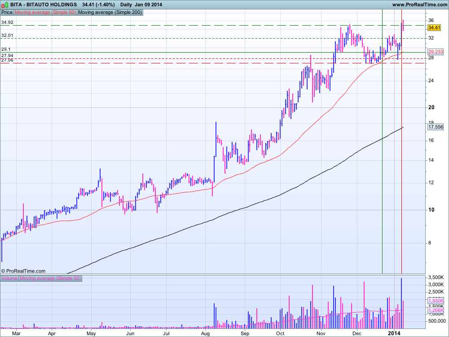Click the 34.92 level label

(7, 22)
